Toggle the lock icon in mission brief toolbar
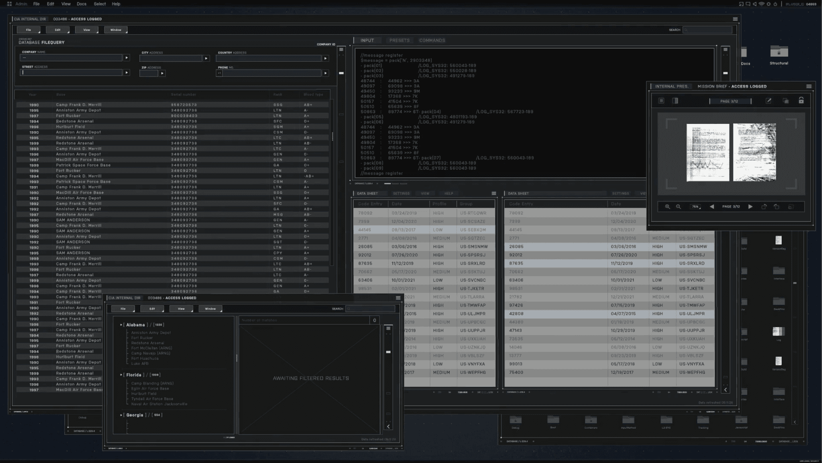This screenshot has width=822, height=463. pyautogui.click(x=801, y=101)
